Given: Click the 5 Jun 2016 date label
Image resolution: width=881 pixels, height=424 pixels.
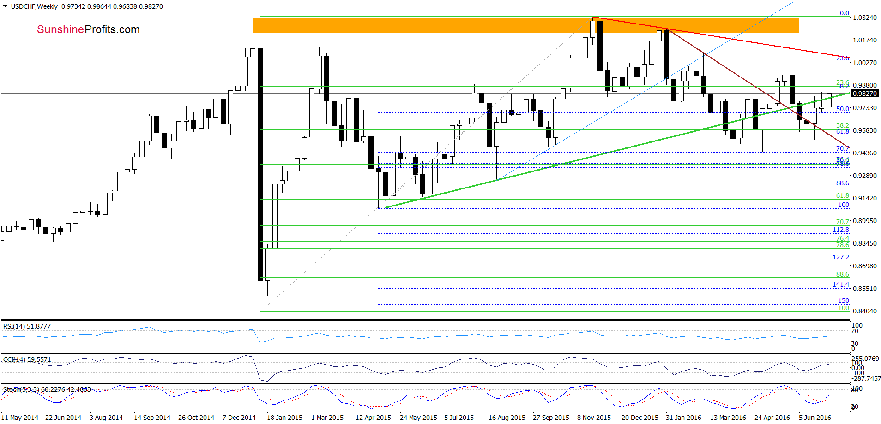Looking at the screenshot, I should 815,418.
